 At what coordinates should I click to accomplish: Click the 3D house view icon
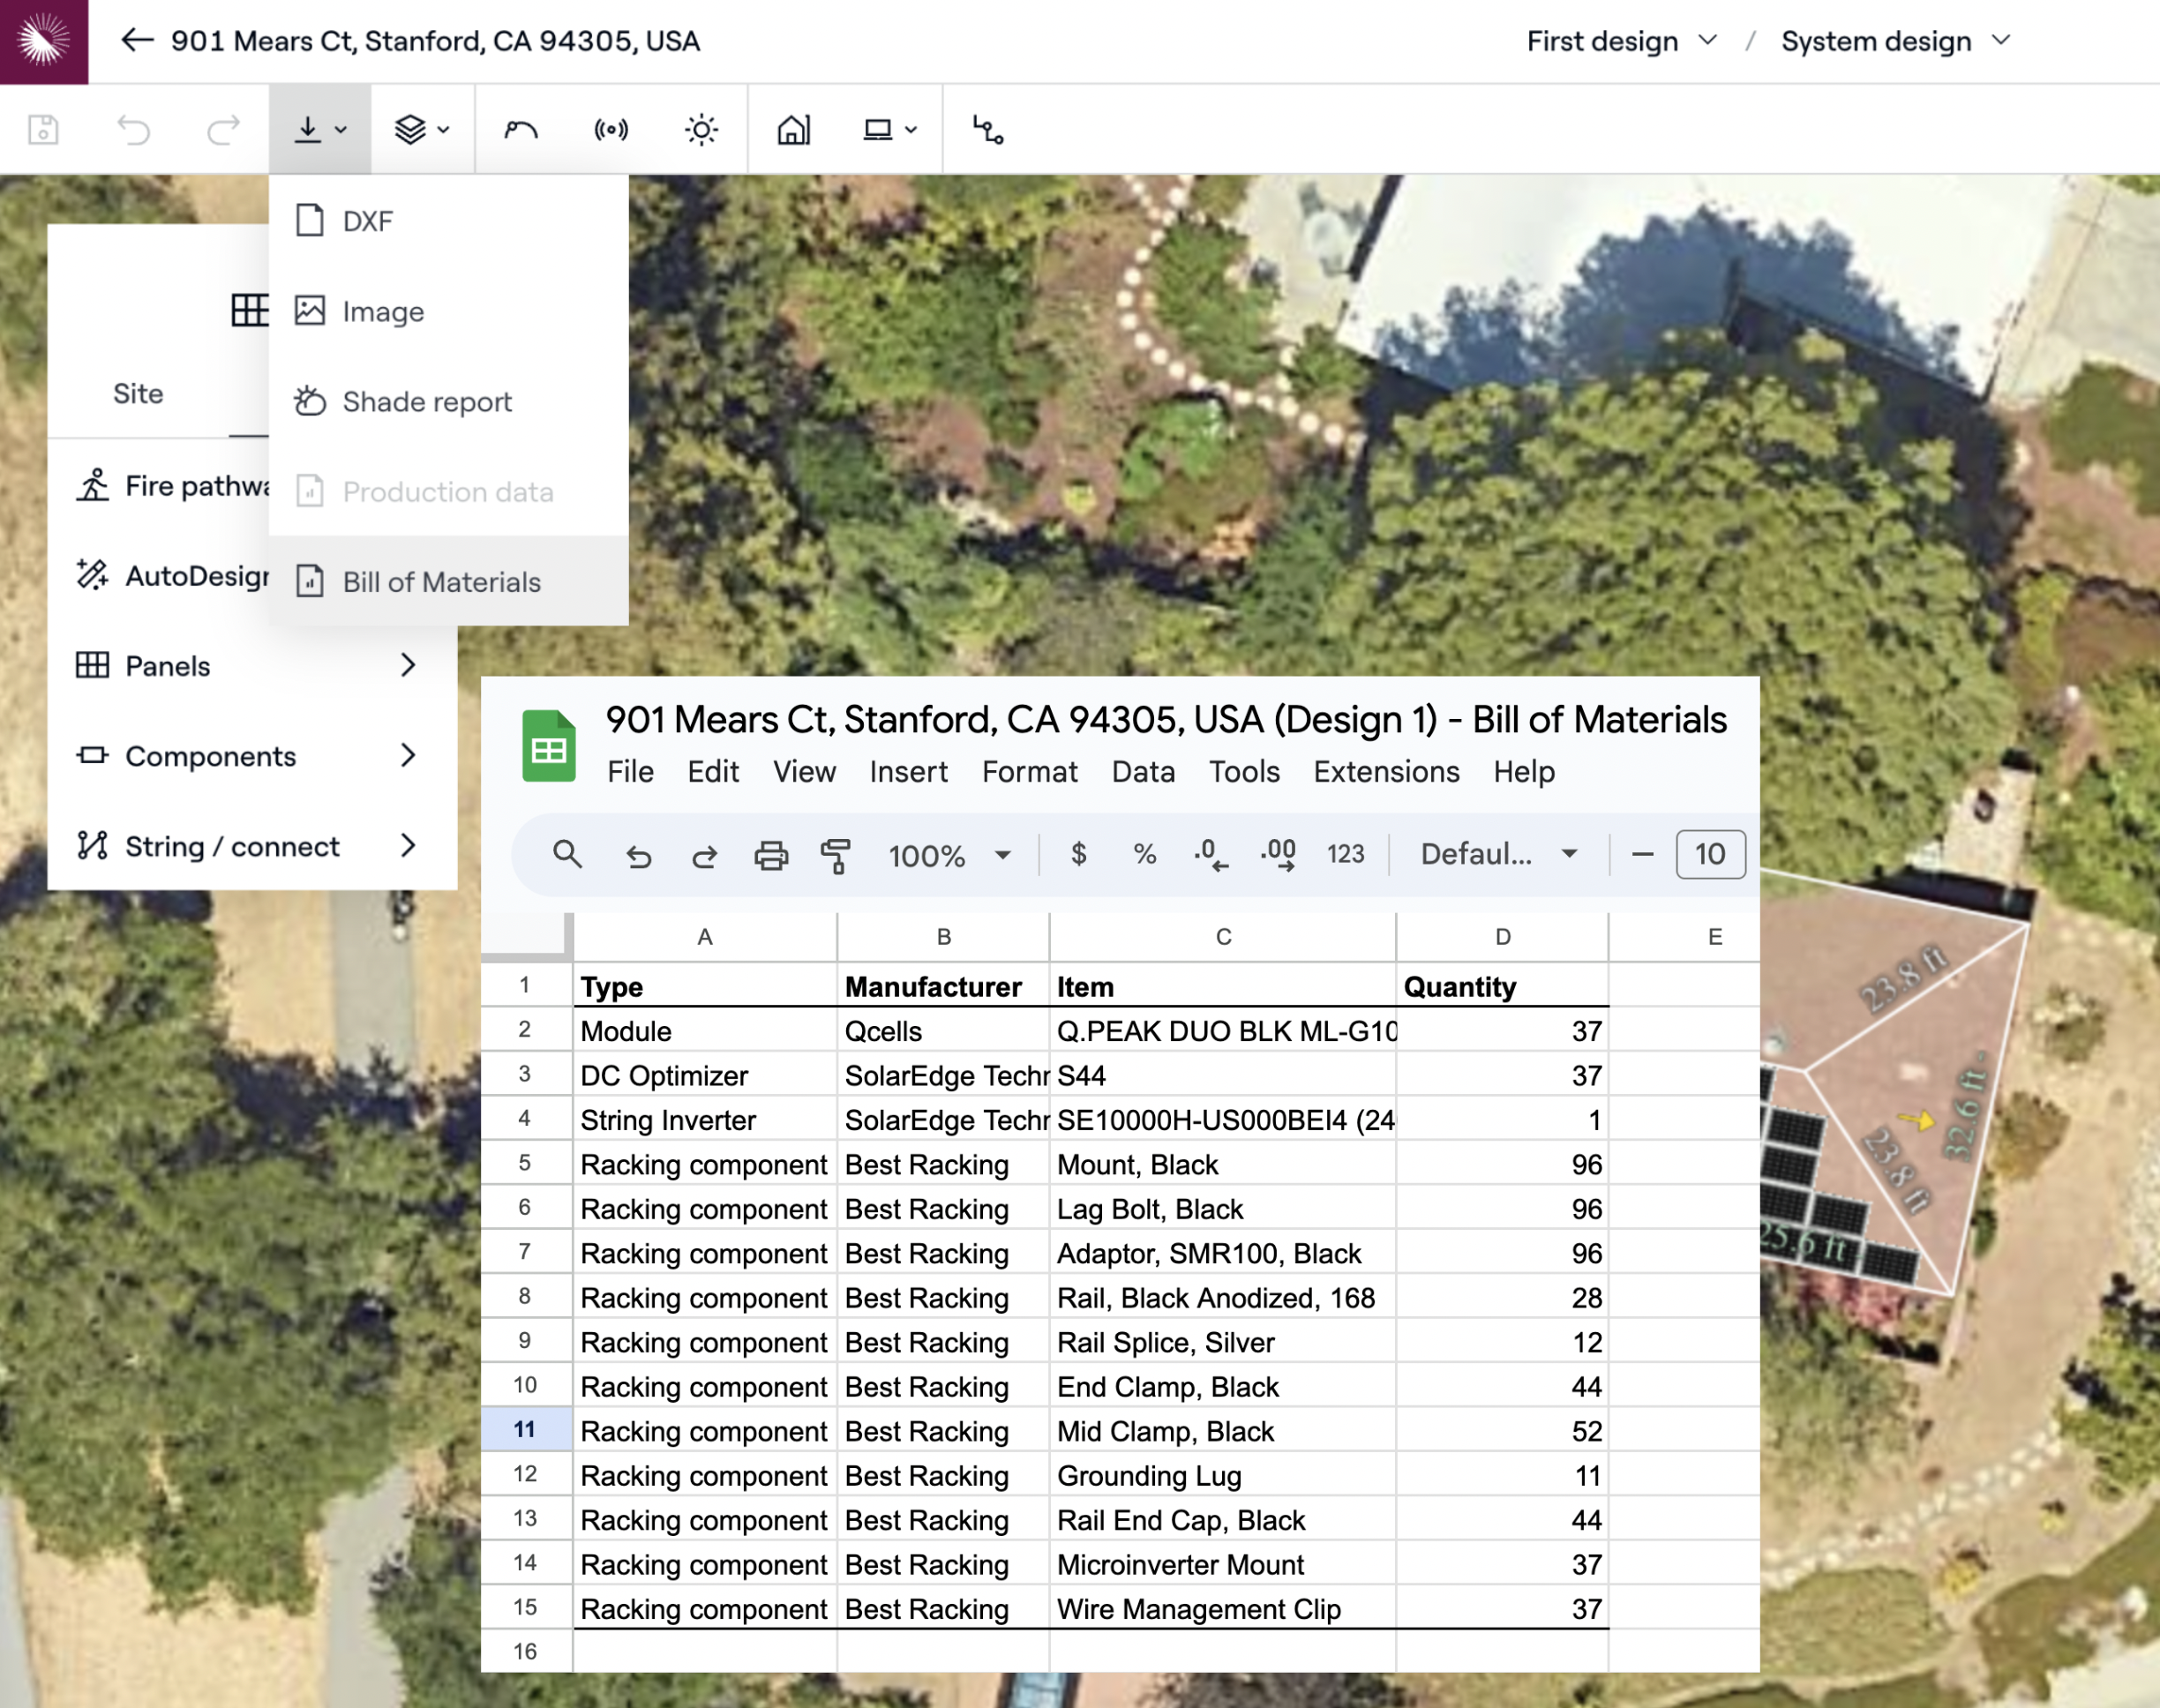793,130
